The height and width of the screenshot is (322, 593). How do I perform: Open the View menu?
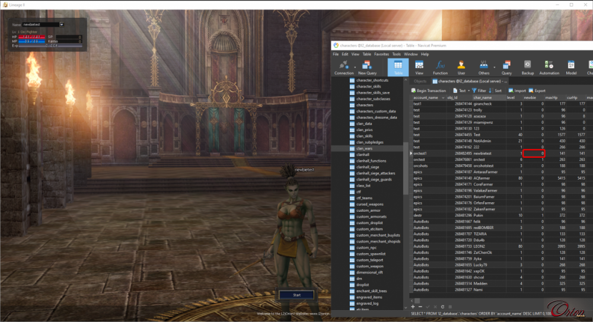coord(355,54)
